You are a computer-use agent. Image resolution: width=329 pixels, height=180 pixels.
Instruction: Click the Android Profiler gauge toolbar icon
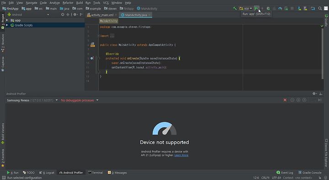280,8
